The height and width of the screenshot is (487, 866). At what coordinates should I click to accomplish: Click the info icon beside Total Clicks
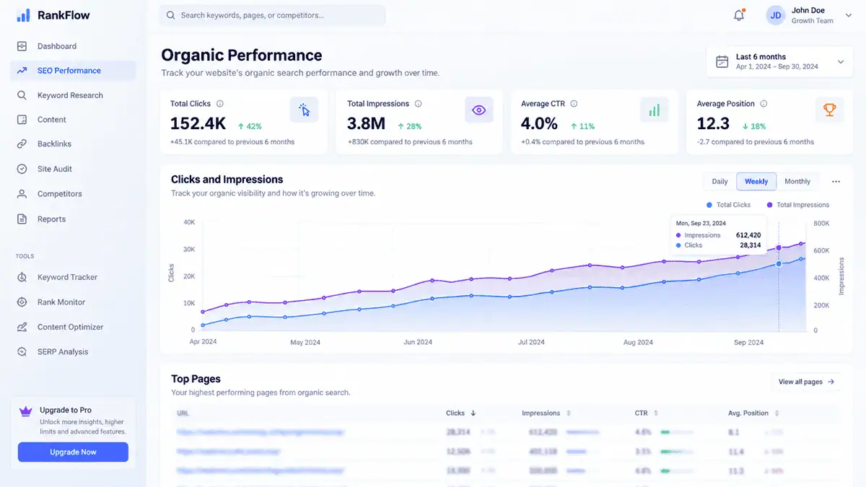[220, 104]
